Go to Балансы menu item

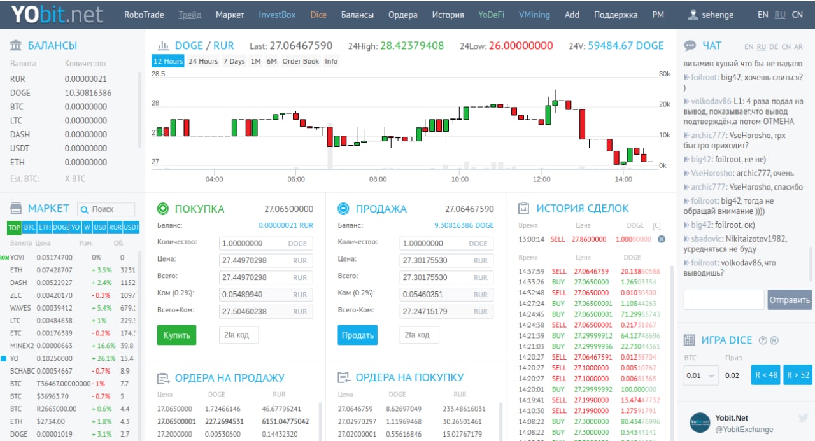click(357, 15)
